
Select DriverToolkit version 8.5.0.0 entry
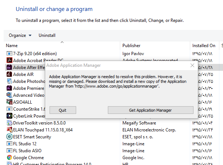tap(39, 123)
